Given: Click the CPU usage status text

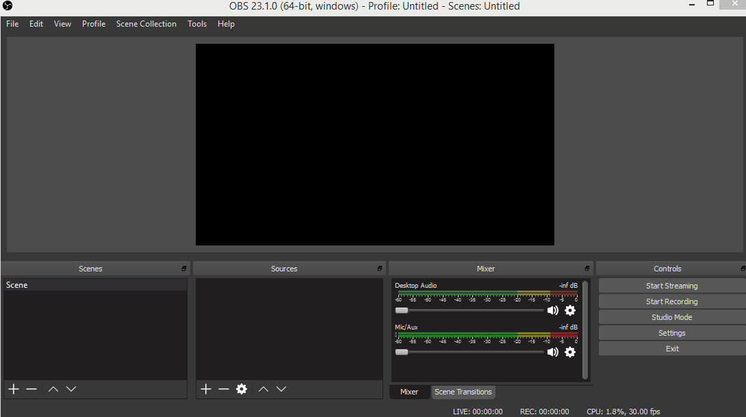Looking at the screenshot, I should pos(623,412).
